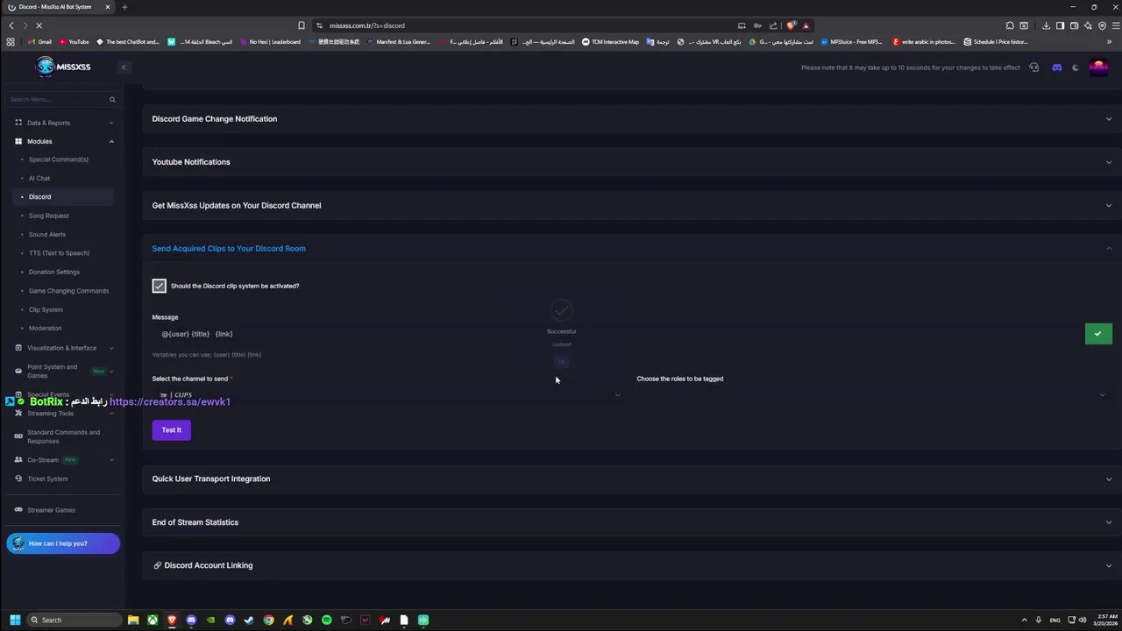
Task: Click the MissXss logo
Action: click(63, 67)
